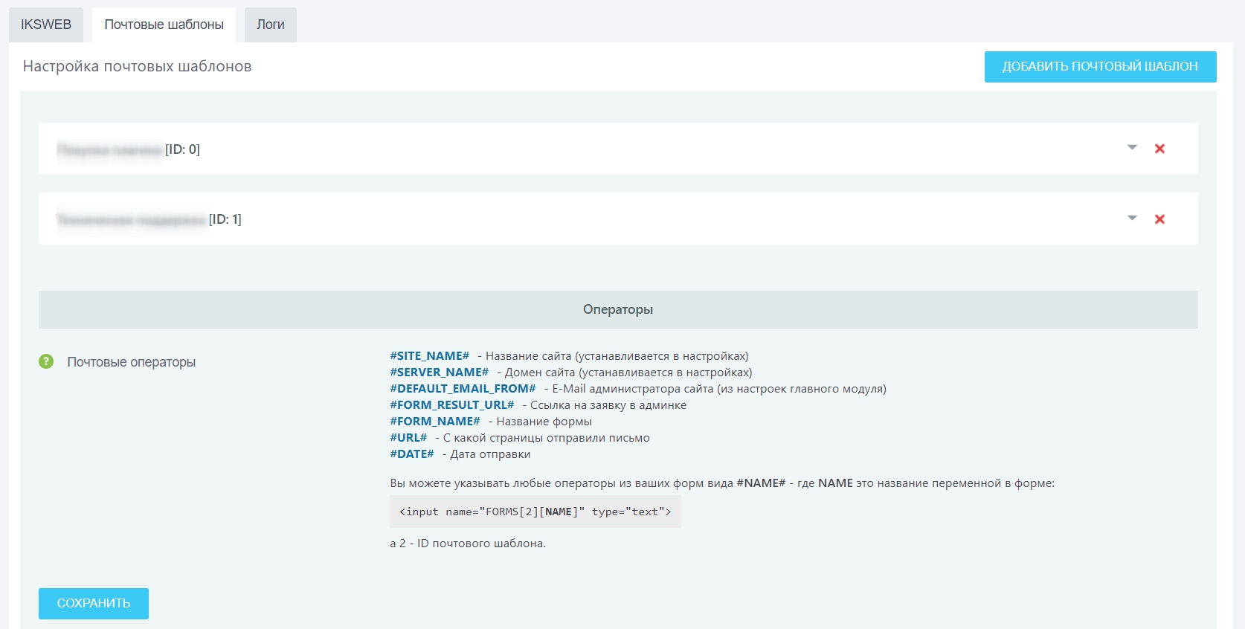Click the Настройка почтовых шаблонов heading
This screenshot has height=629, width=1245.
[x=138, y=66]
